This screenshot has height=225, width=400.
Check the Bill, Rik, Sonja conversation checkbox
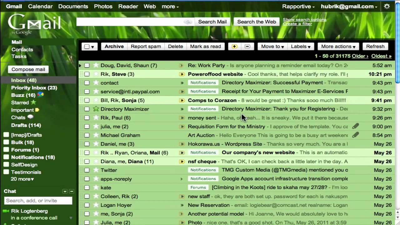87,100
